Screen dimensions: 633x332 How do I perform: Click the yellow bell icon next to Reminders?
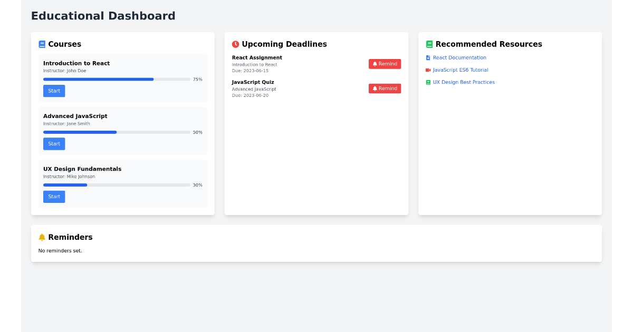click(42, 237)
